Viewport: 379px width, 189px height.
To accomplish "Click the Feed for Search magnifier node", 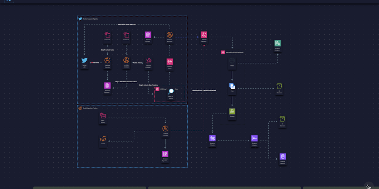I will (x=171, y=92).
